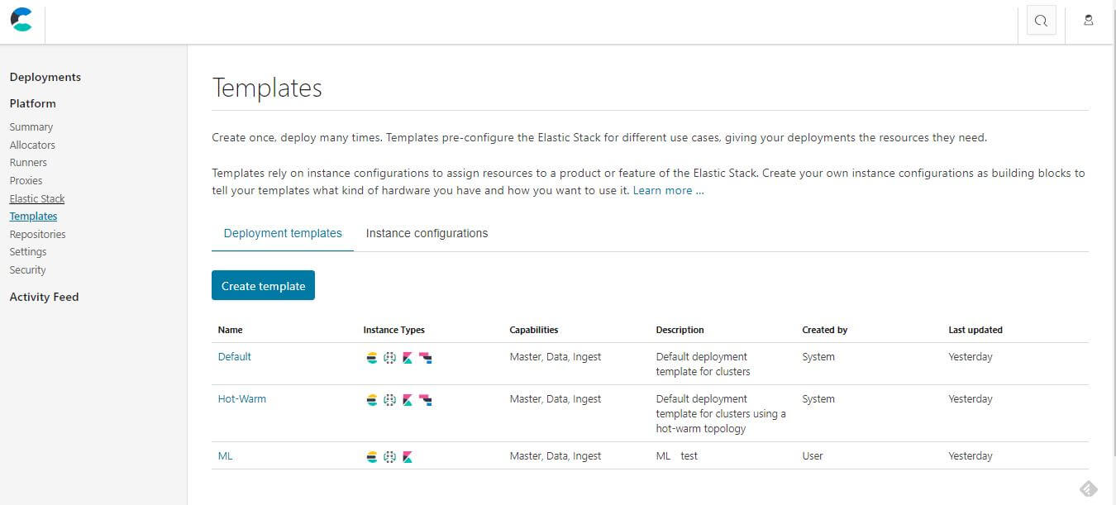Follow the Learn more link
The image size is (1116, 505).
point(668,191)
